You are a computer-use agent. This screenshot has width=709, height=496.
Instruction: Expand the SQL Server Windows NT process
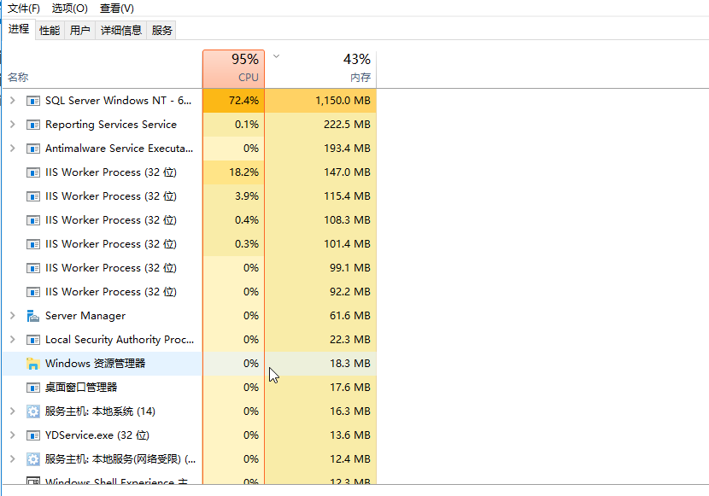(x=13, y=100)
